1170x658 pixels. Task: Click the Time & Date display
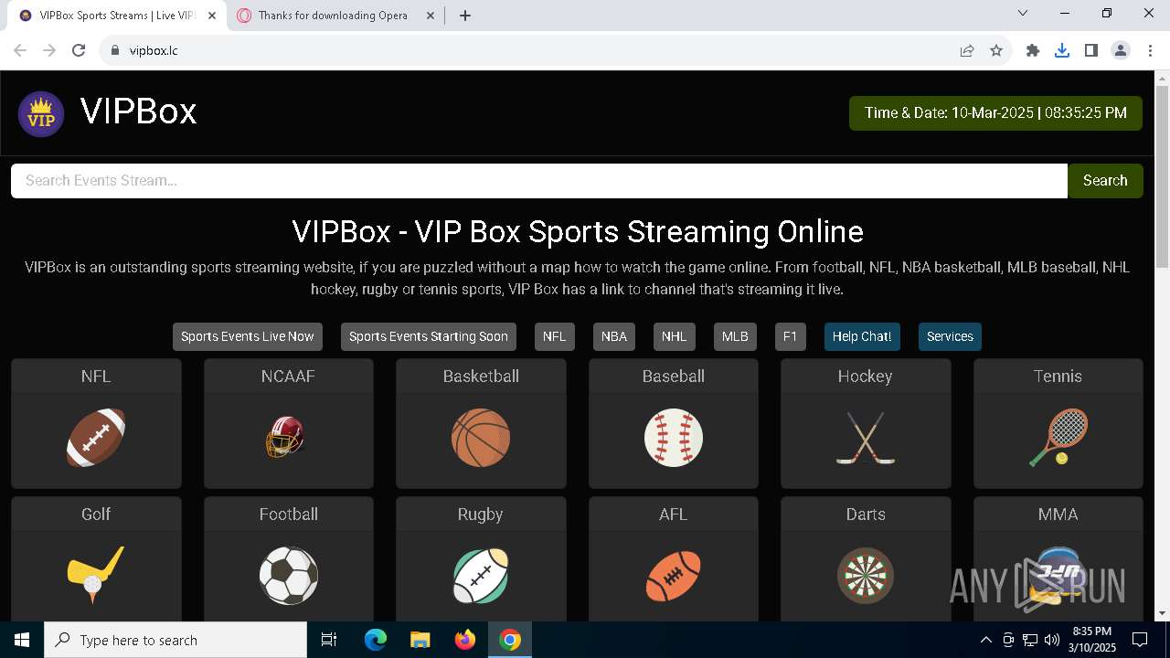click(995, 113)
